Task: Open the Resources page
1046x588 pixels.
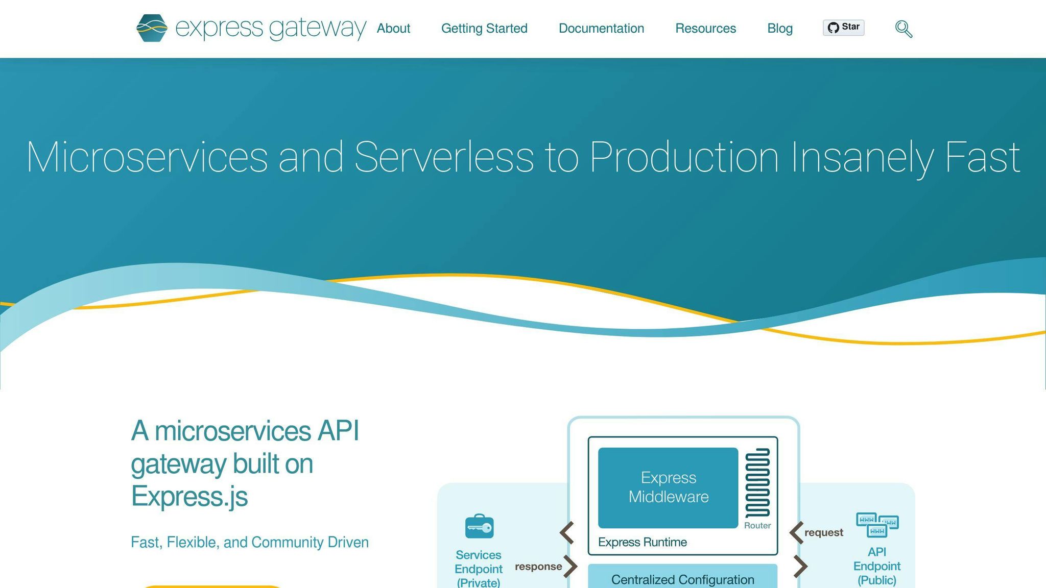Action: pos(705,29)
